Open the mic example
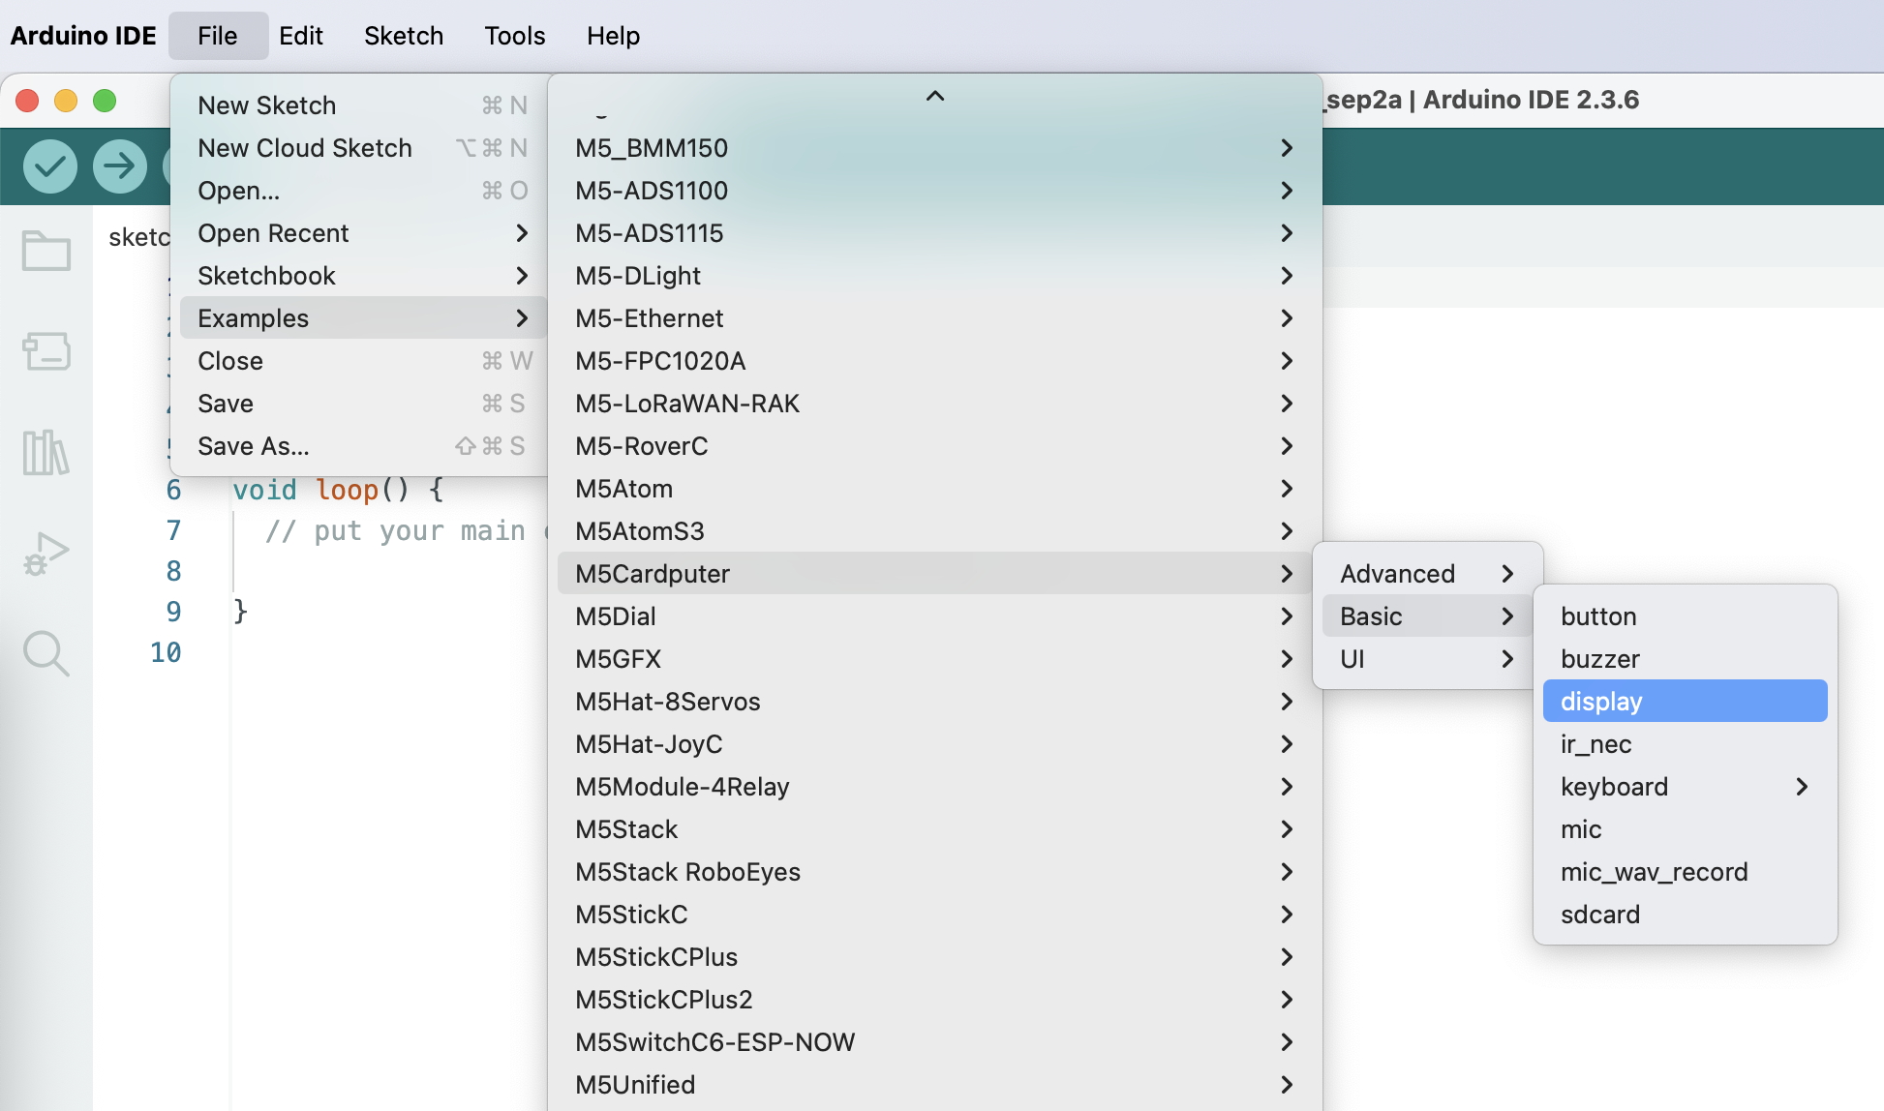This screenshot has width=1884, height=1111. point(1685,829)
